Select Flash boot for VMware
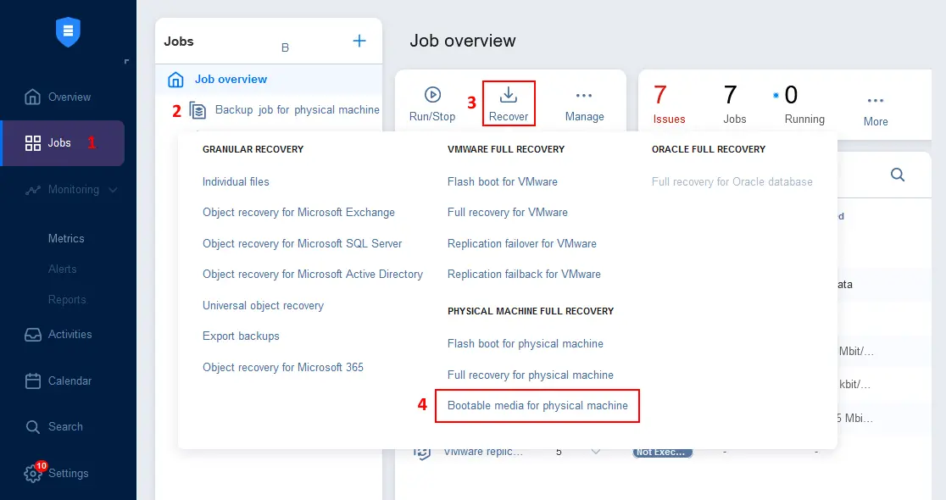The image size is (946, 500). pyautogui.click(x=502, y=181)
